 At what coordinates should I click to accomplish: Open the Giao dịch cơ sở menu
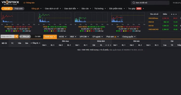click(53, 9)
